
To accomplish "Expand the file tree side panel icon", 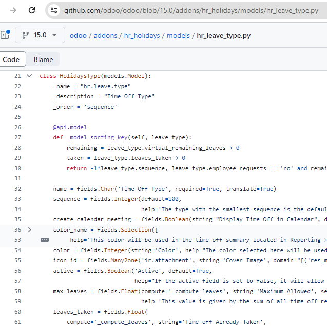I will (5, 34).
